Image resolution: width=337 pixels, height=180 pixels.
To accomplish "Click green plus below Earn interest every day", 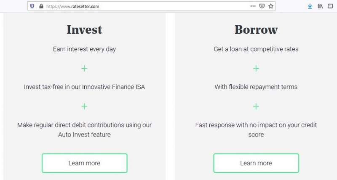I will (84, 68).
